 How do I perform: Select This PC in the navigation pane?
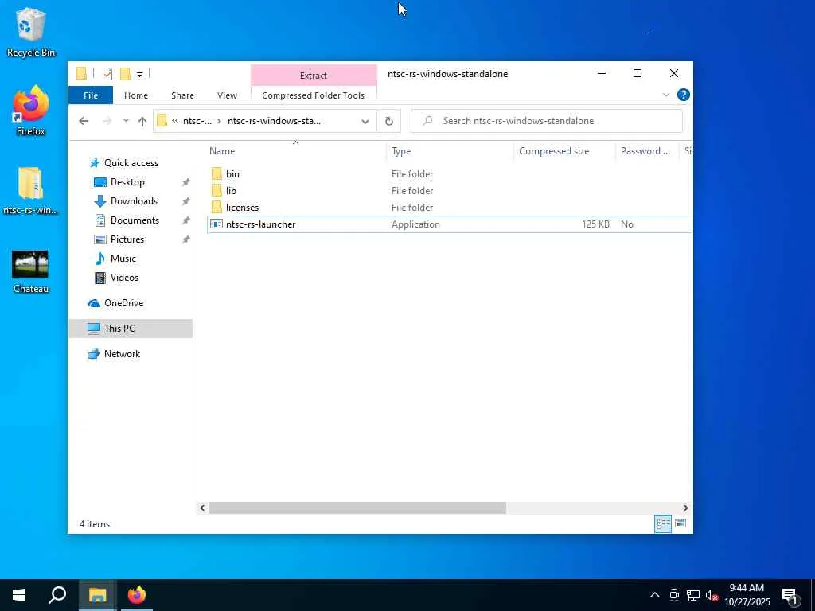(131, 329)
